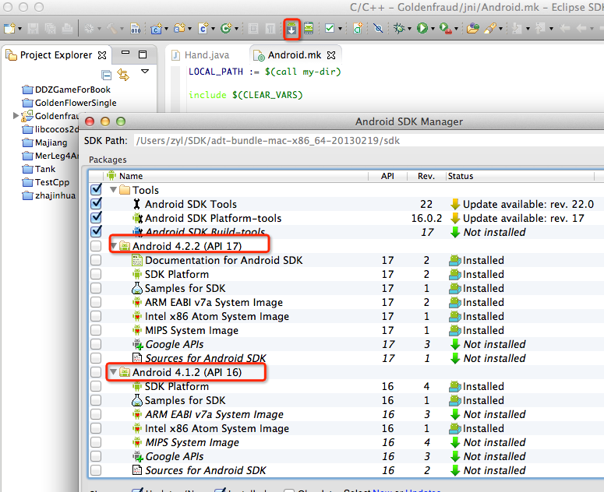604x492 pixels.
Task: Check the Android 4.1.2 (API 16) checkbox
Action: pos(96,372)
